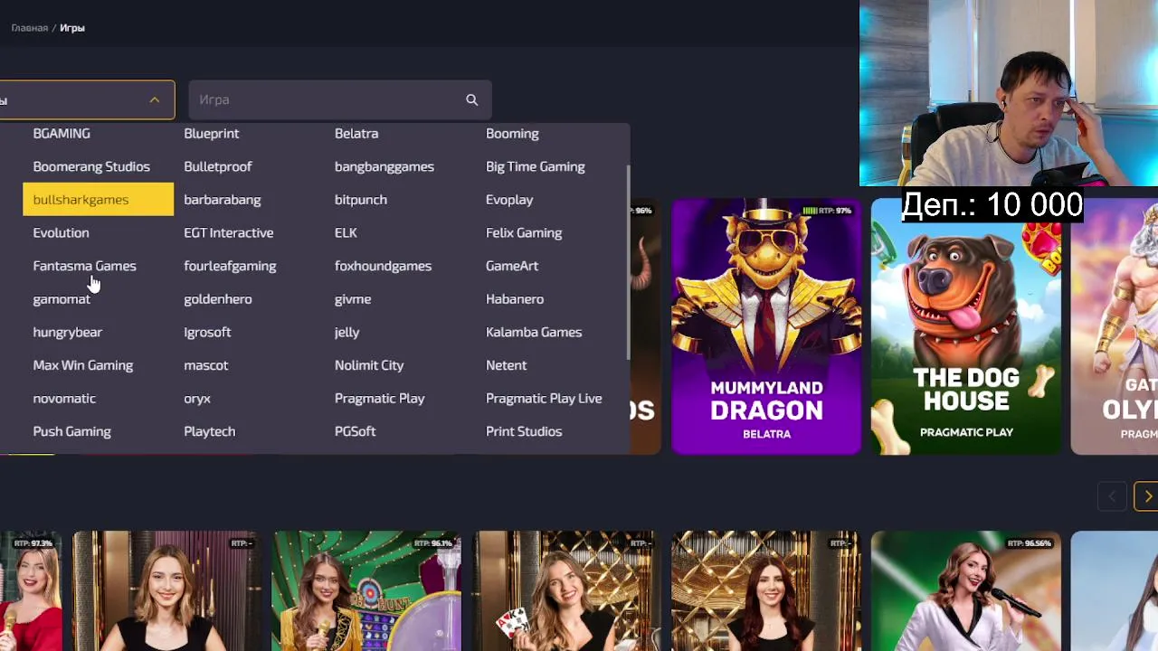Select Belatra from provider list
Image resolution: width=1158 pixels, height=651 pixels.
[356, 133]
